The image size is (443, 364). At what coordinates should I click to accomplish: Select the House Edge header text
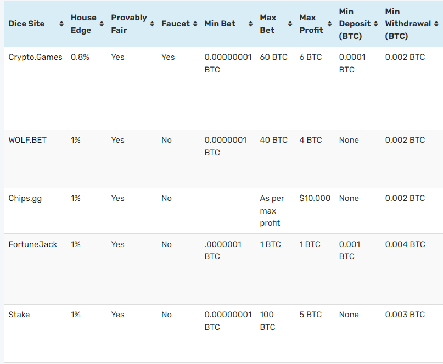83,24
